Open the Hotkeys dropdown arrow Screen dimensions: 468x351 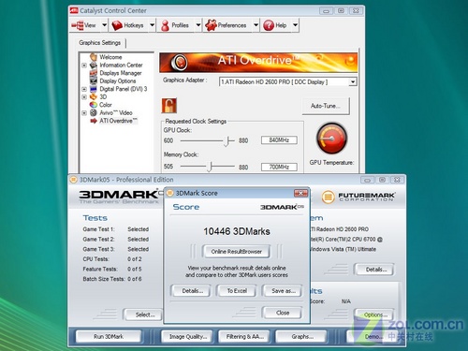pyautogui.click(x=152, y=25)
